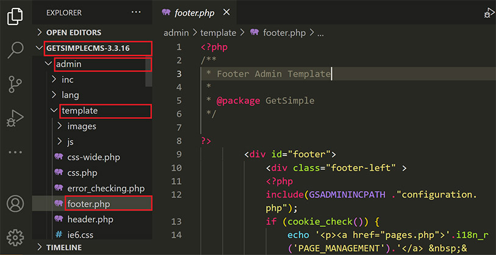
Task: Click the closing '?>' tag on line 8
Action: pyautogui.click(x=206, y=141)
